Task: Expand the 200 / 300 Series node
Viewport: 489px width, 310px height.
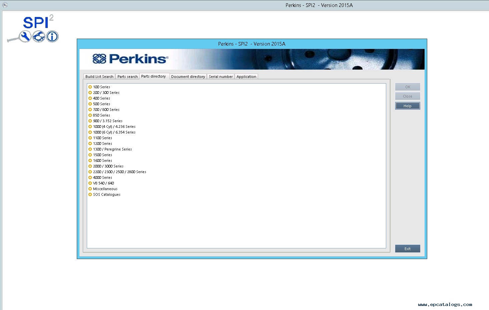Action: 90,93
